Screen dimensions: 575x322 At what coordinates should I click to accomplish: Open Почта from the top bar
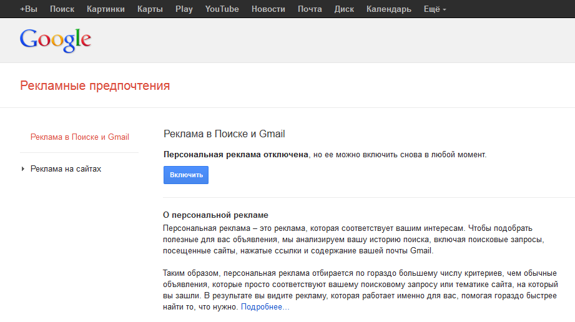coord(310,9)
